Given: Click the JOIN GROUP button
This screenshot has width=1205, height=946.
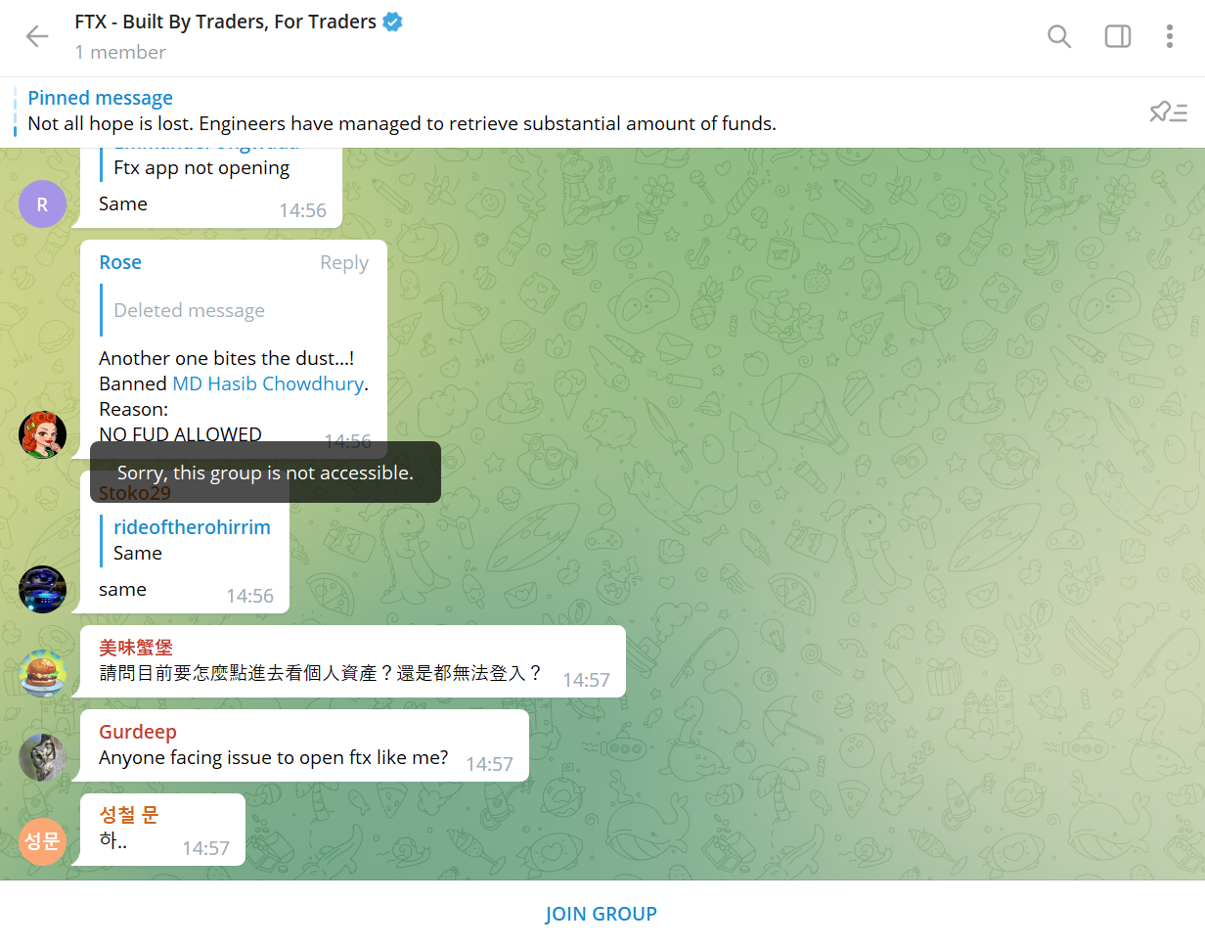Looking at the screenshot, I should click(x=602, y=914).
